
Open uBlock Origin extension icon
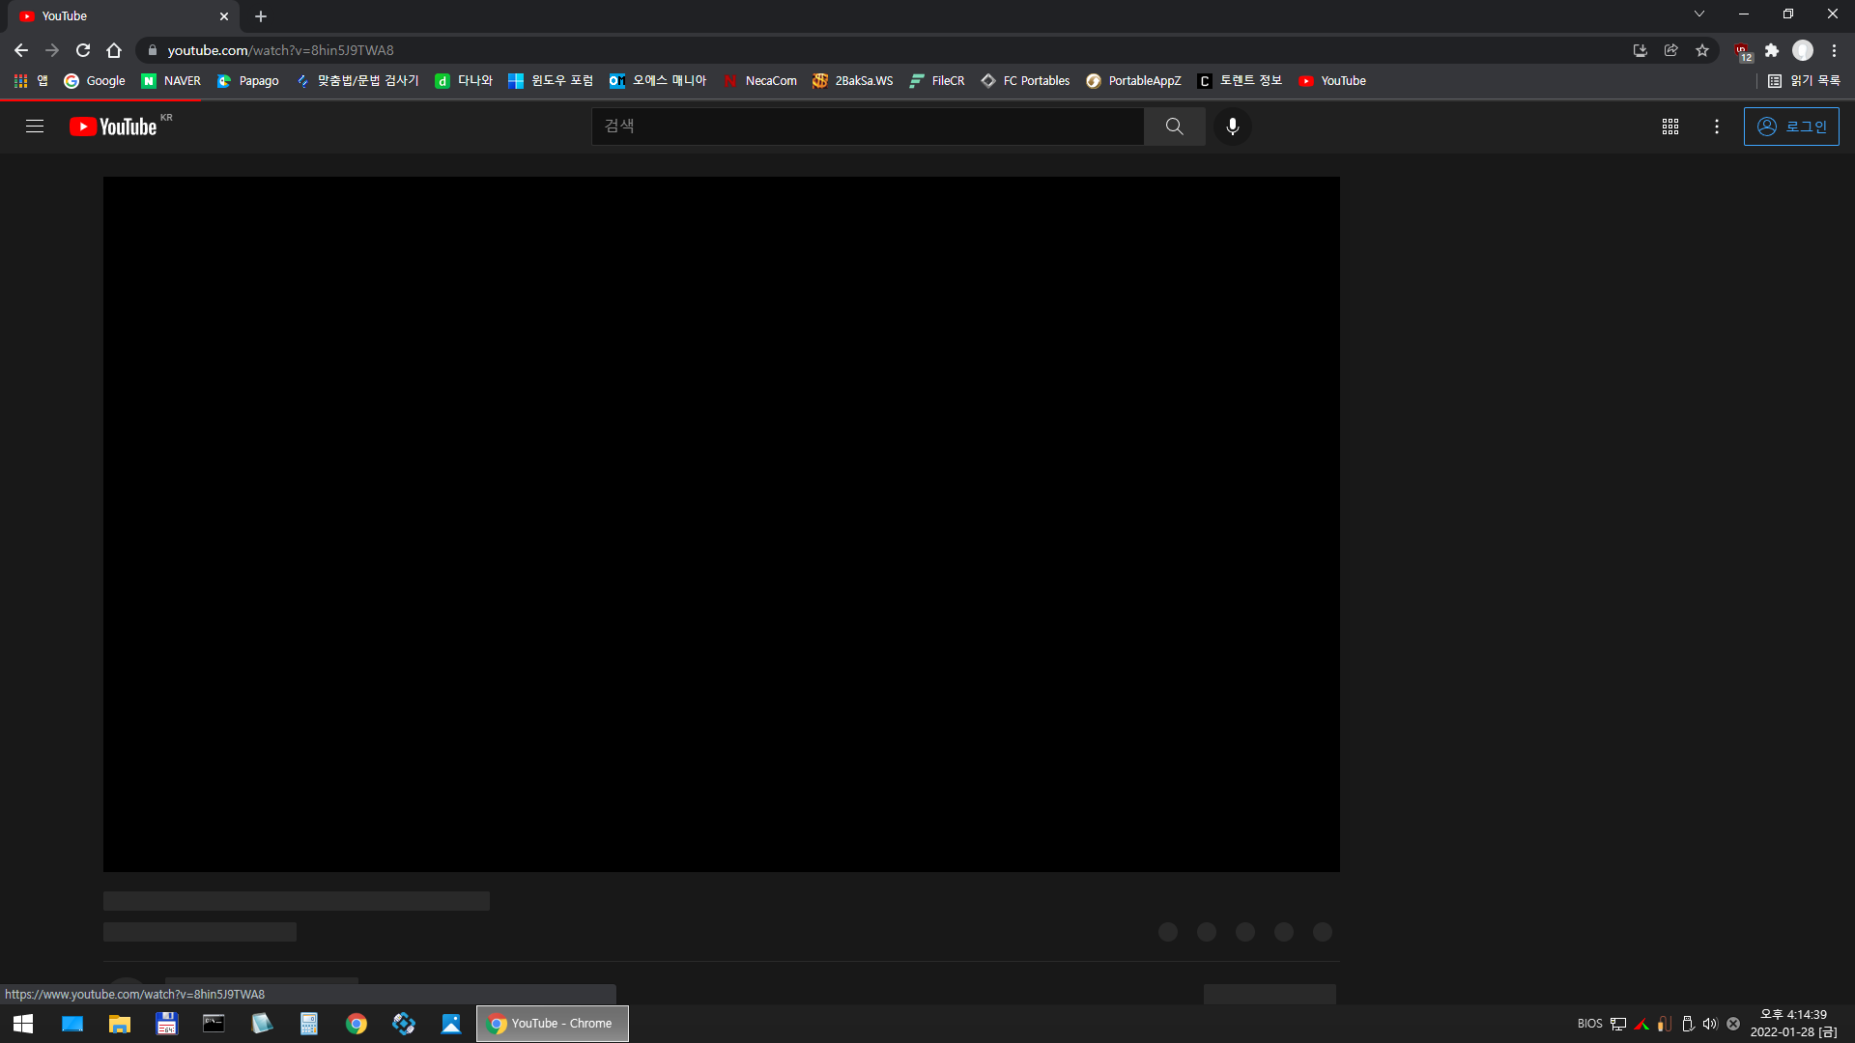1742,51
